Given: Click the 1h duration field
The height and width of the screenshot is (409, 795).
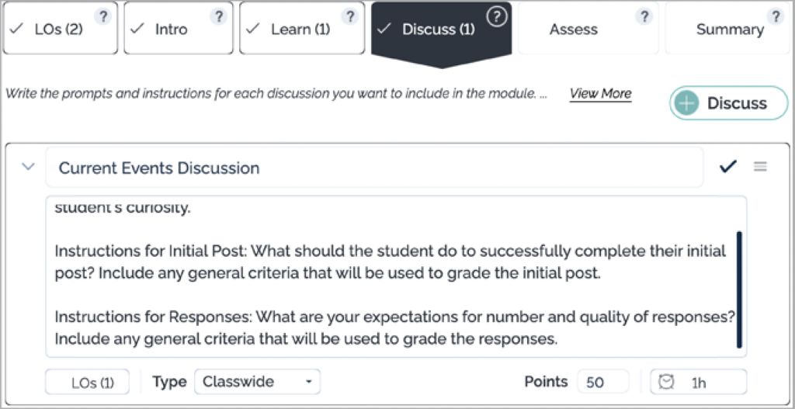Looking at the screenshot, I should pos(698,382).
